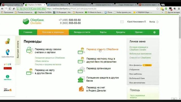Bookmark page with the star icon

click(x=158, y=9)
